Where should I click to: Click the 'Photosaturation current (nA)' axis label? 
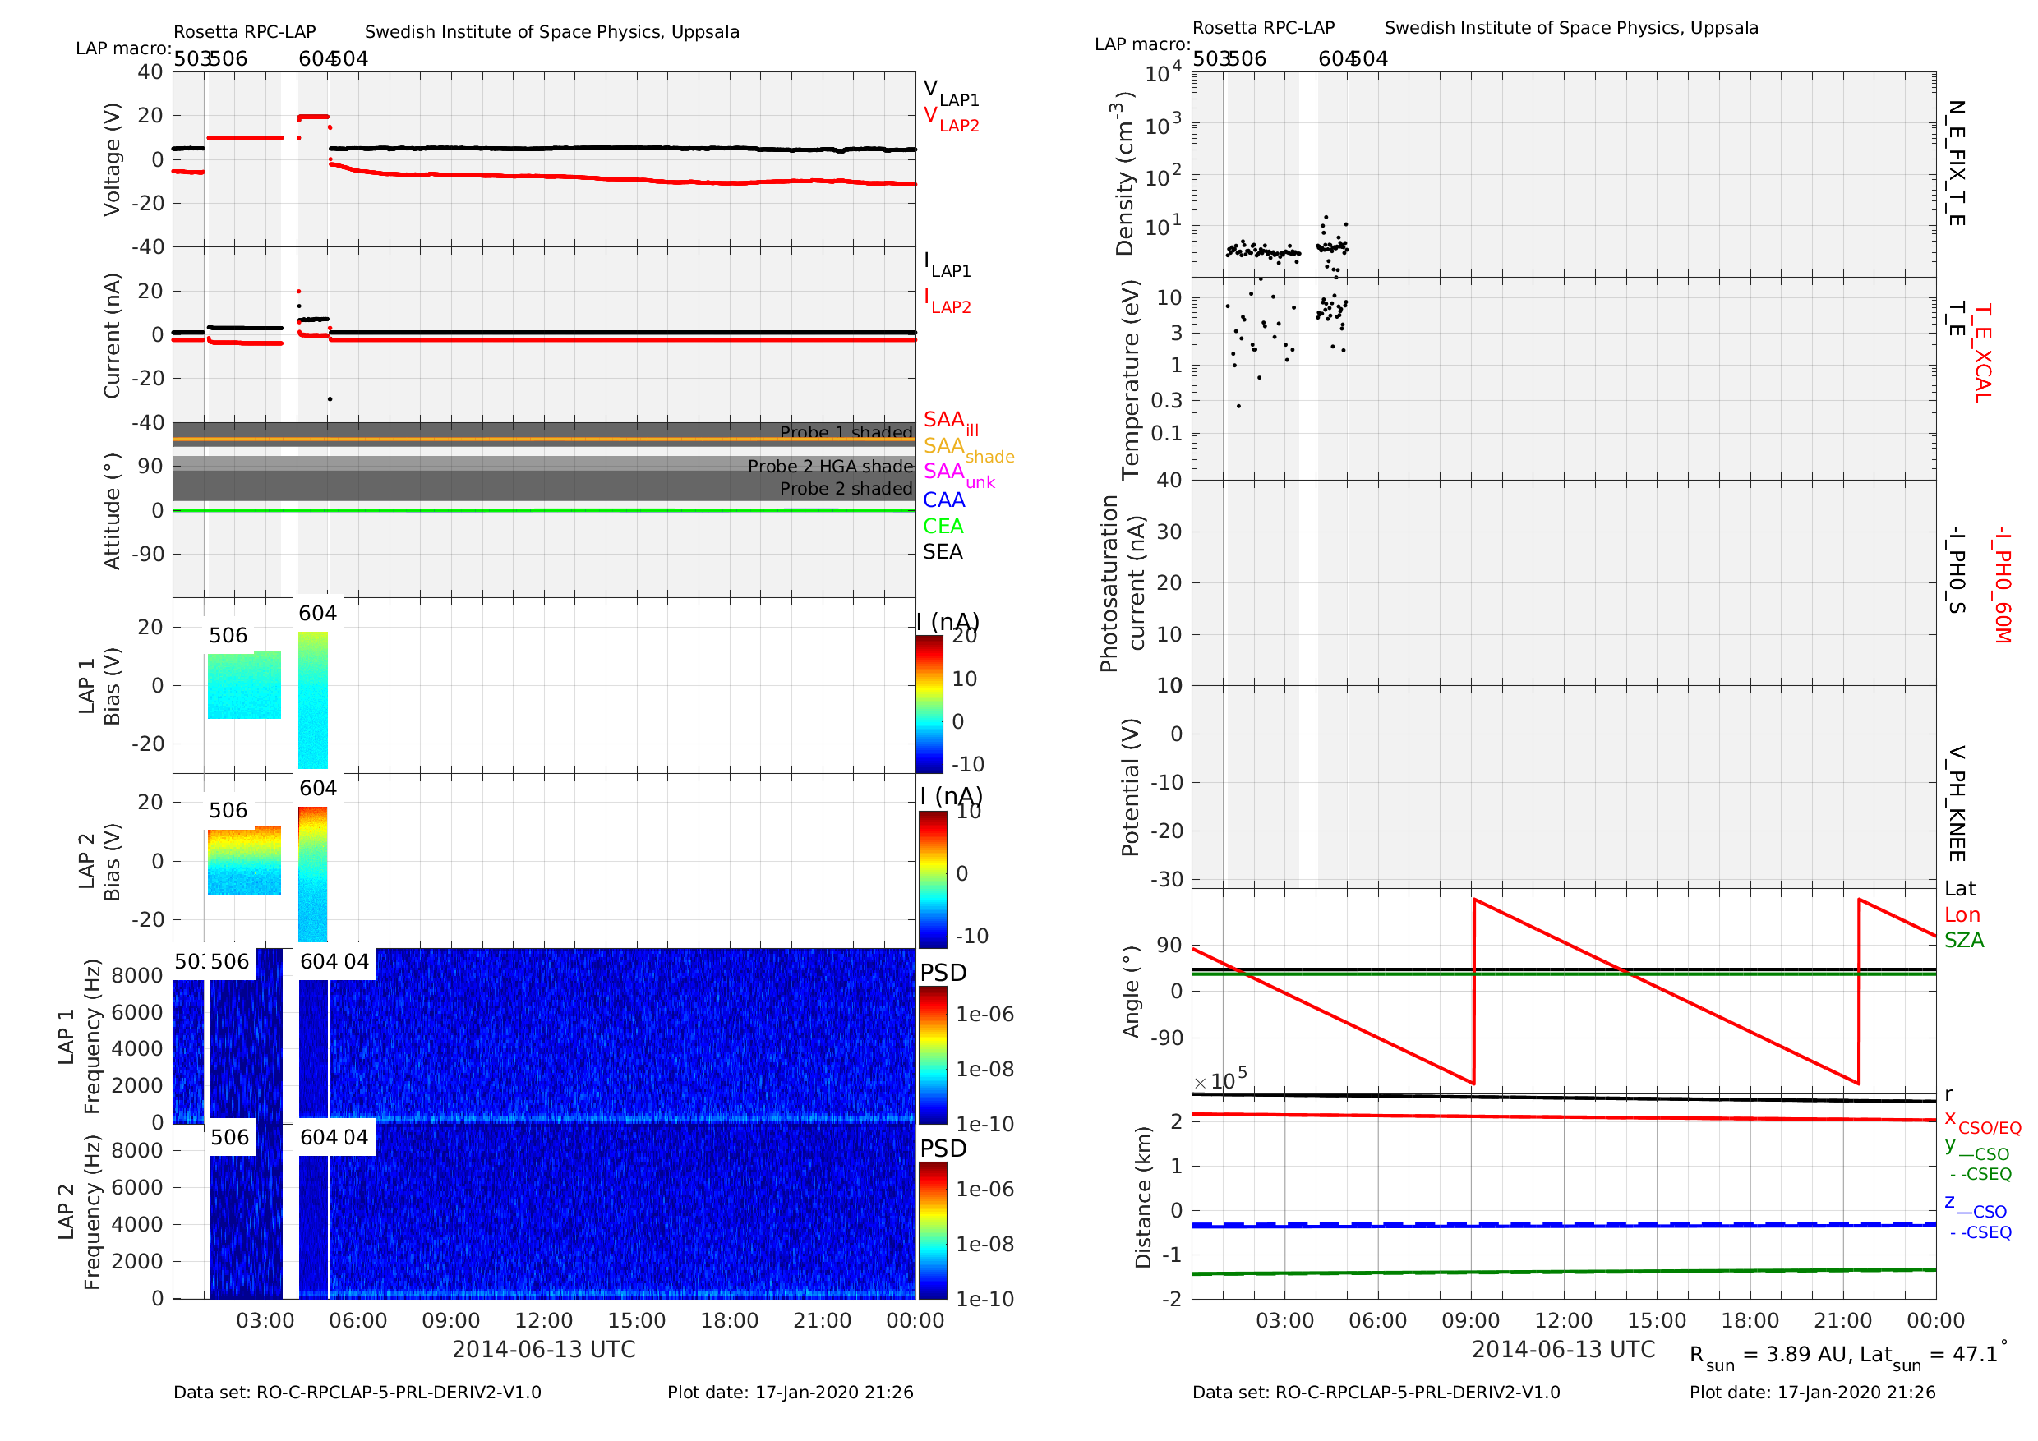click(1121, 584)
